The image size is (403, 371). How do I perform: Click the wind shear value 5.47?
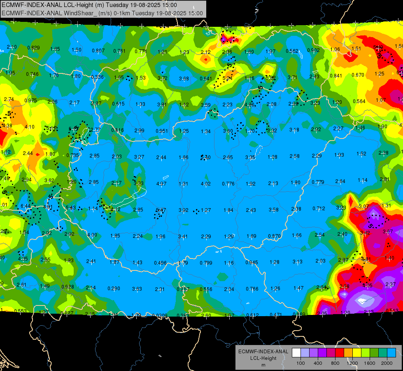pyautogui.click(x=161, y=210)
